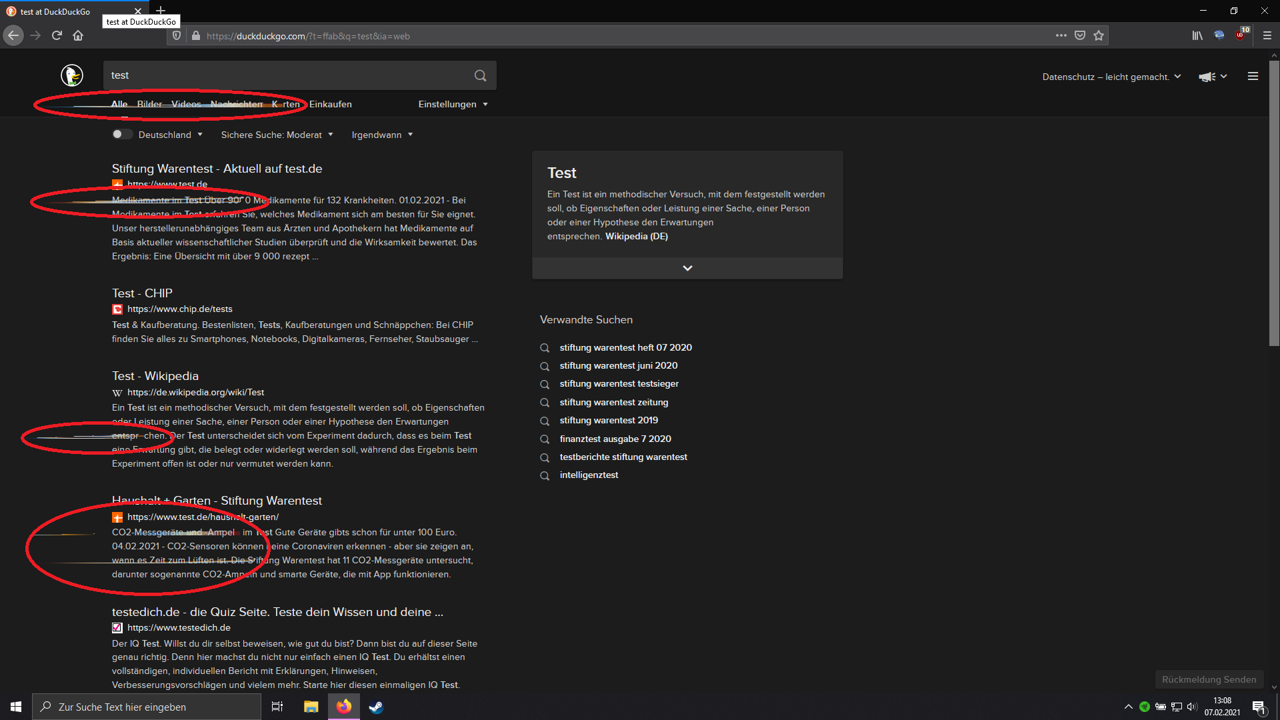
Task: Search 'stiftung warentest 2019'
Action: tap(609, 420)
